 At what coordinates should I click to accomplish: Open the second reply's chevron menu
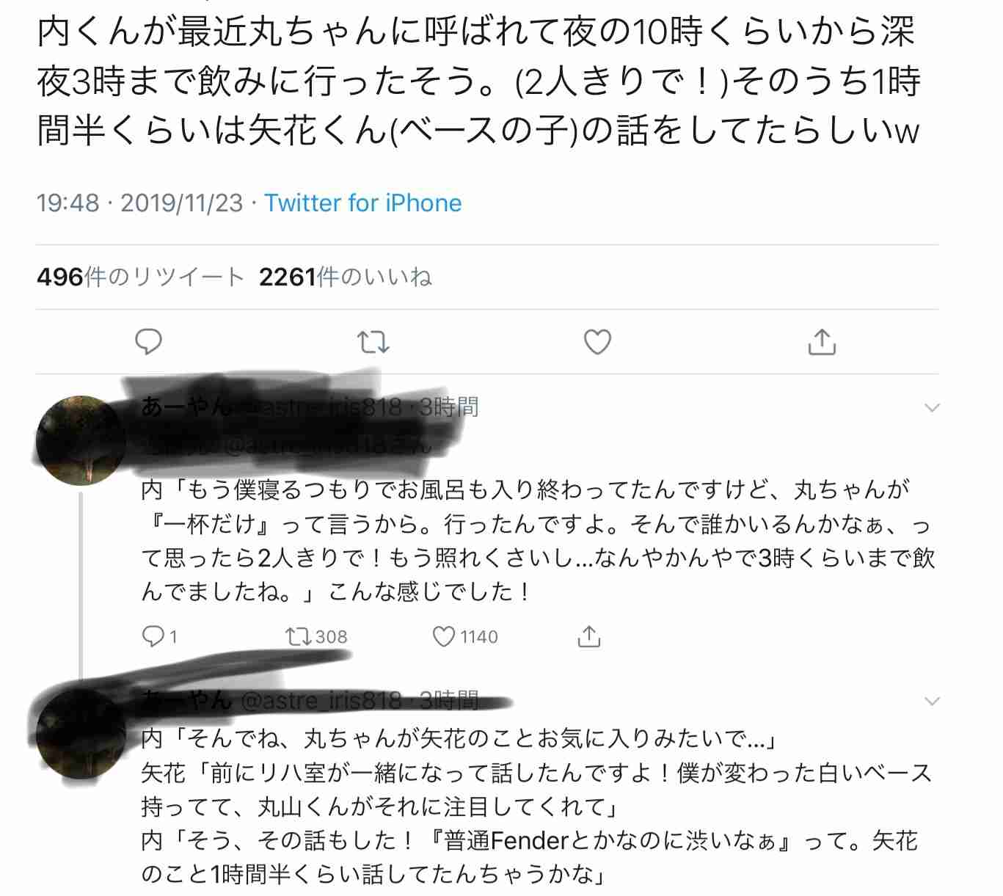point(932,702)
